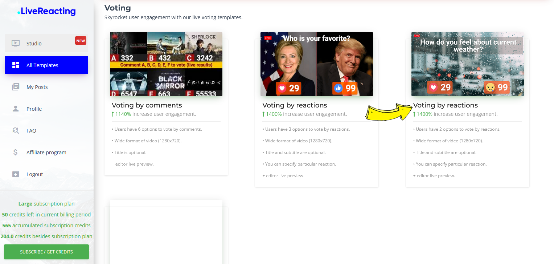The height and width of the screenshot is (264, 554).
Task: Click the Profile person icon
Action: [x=16, y=109]
